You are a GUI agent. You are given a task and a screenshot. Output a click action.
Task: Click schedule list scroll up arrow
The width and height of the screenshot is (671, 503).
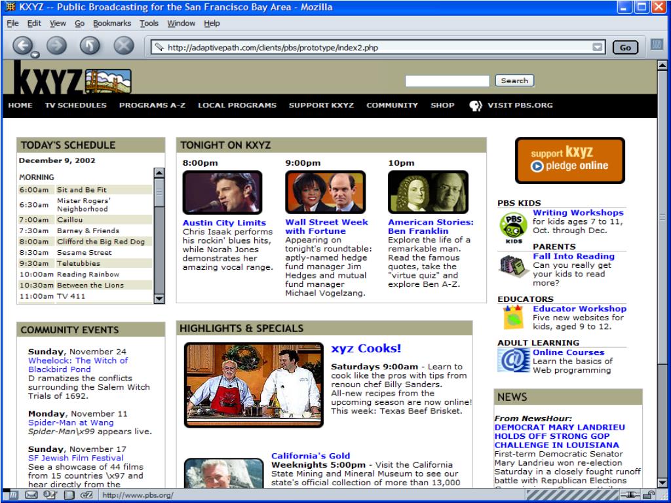(x=159, y=173)
